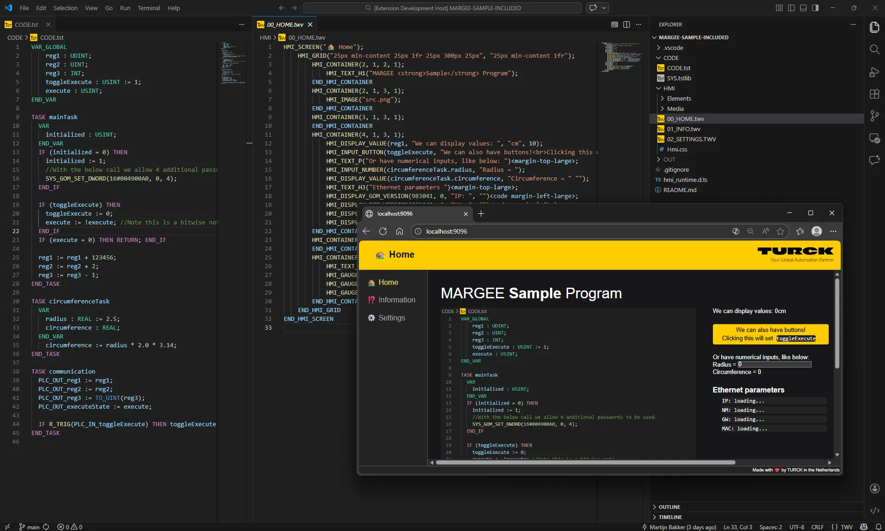
Task: Expand the Media folder
Action: 675,109
